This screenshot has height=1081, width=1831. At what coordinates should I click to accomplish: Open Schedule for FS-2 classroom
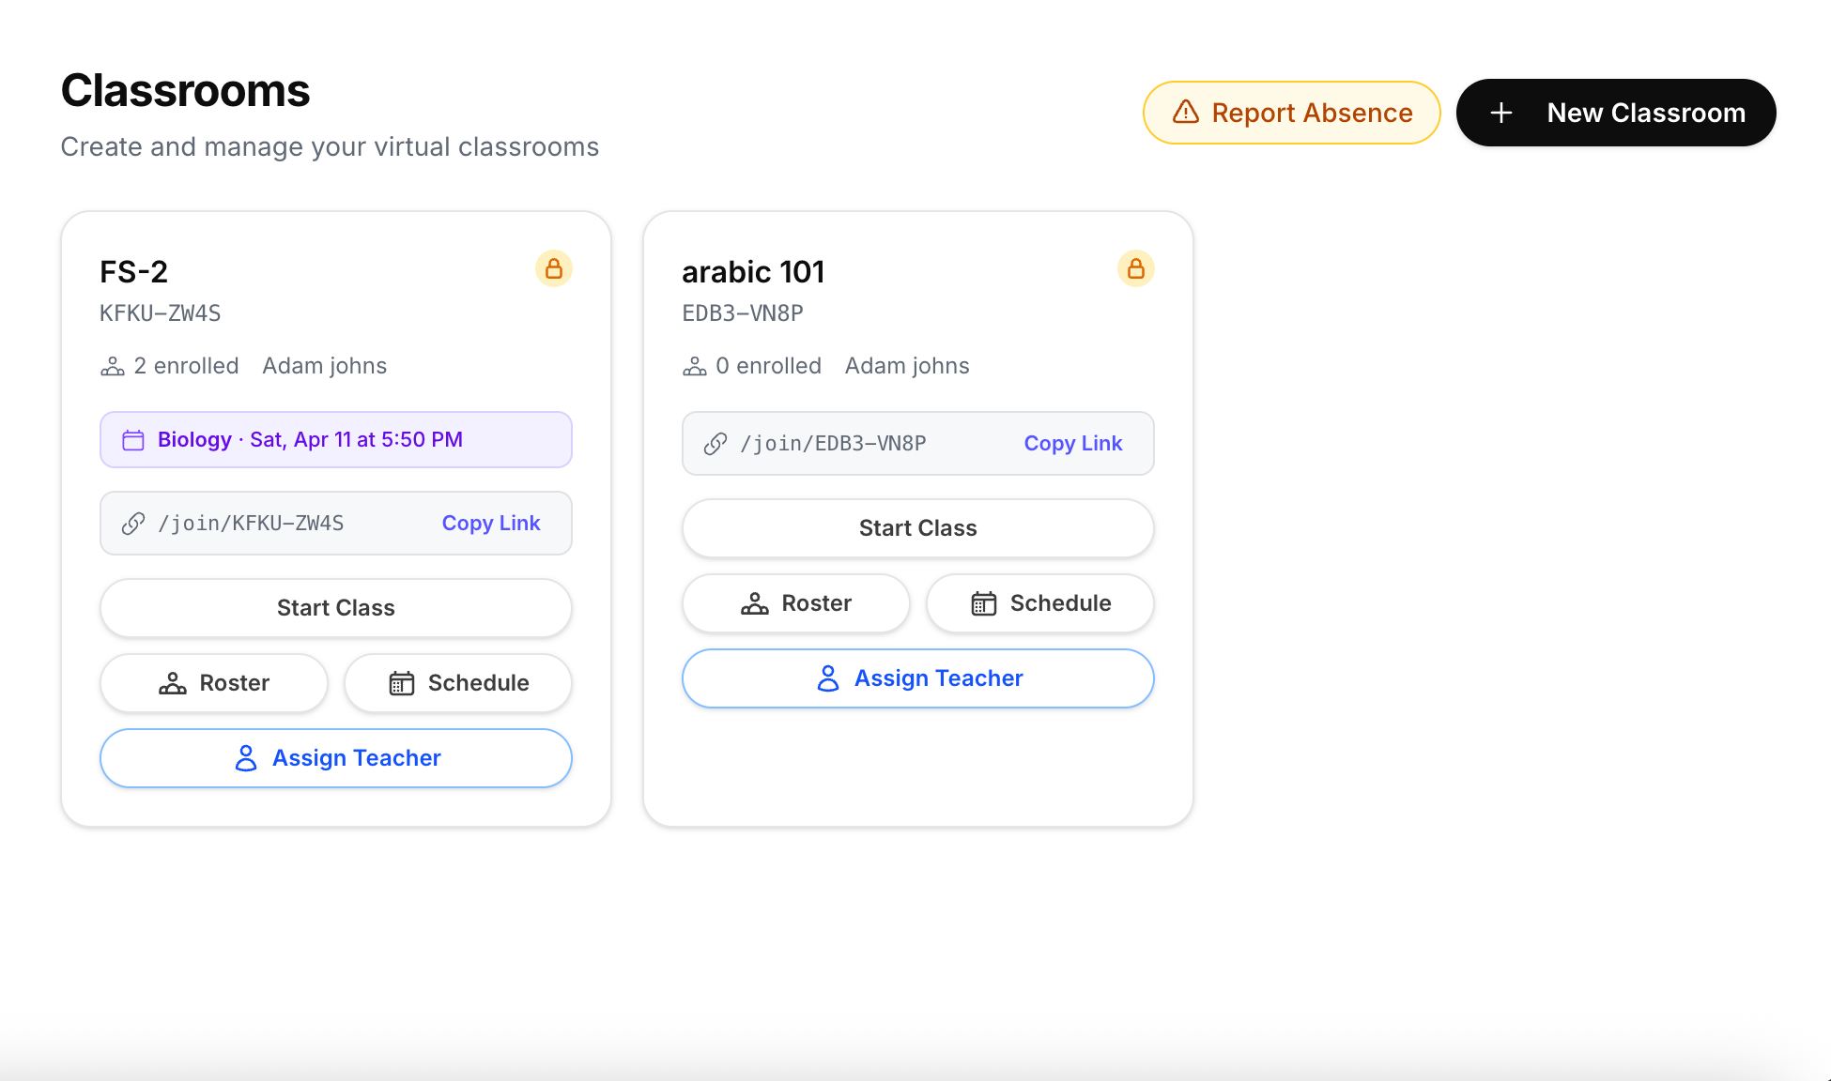pos(458,683)
